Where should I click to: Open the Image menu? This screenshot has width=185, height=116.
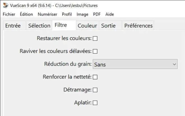[x=82, y=14]
